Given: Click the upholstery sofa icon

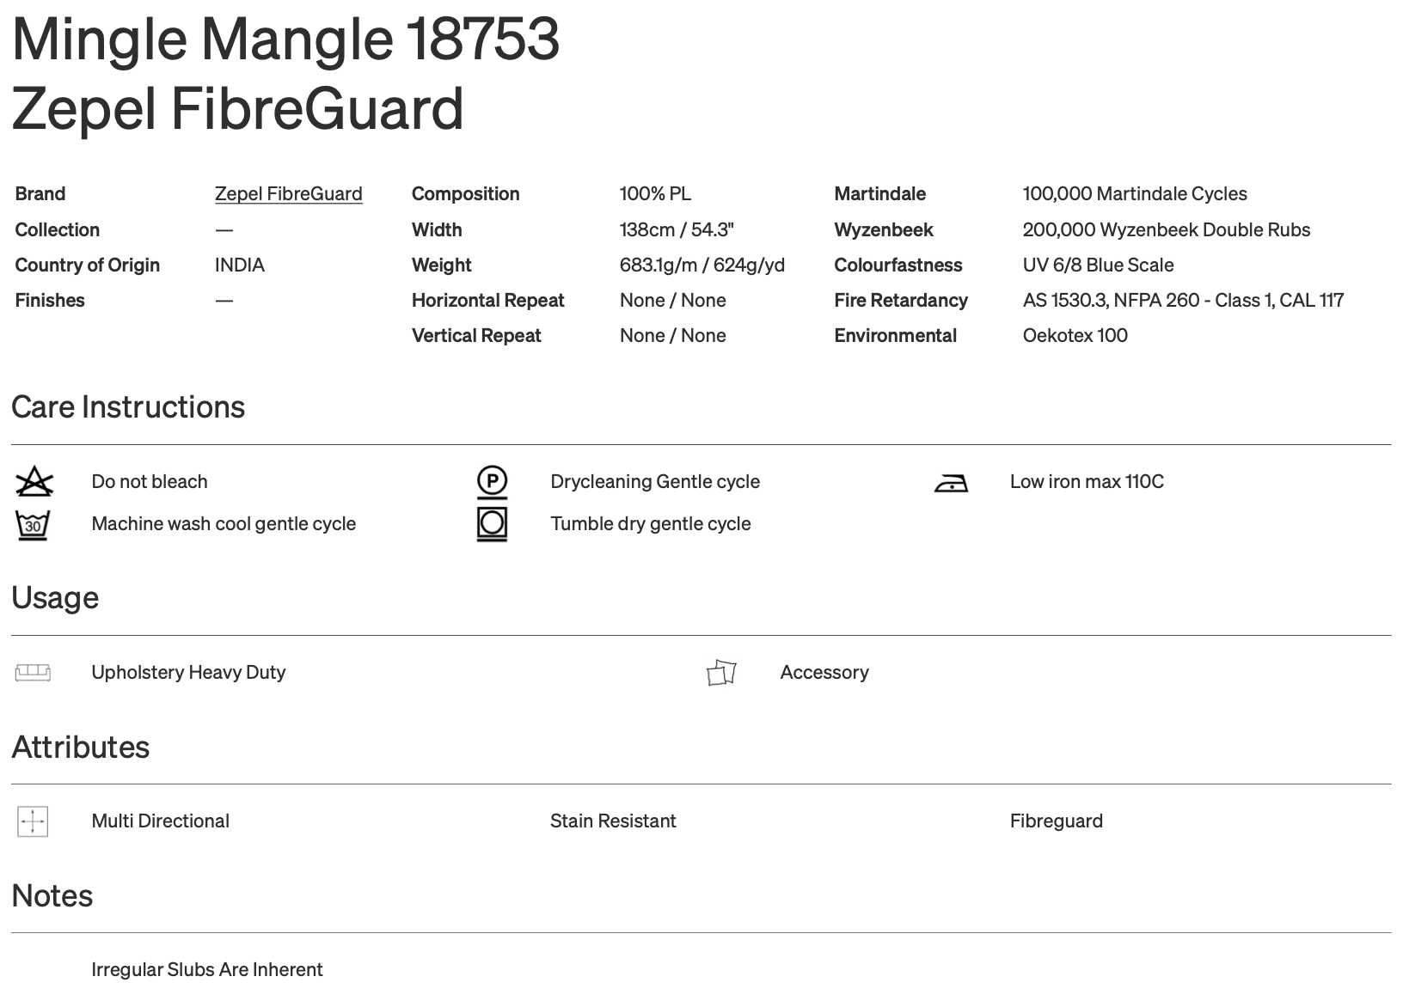Looking at the screenshot, I should 33,672.
